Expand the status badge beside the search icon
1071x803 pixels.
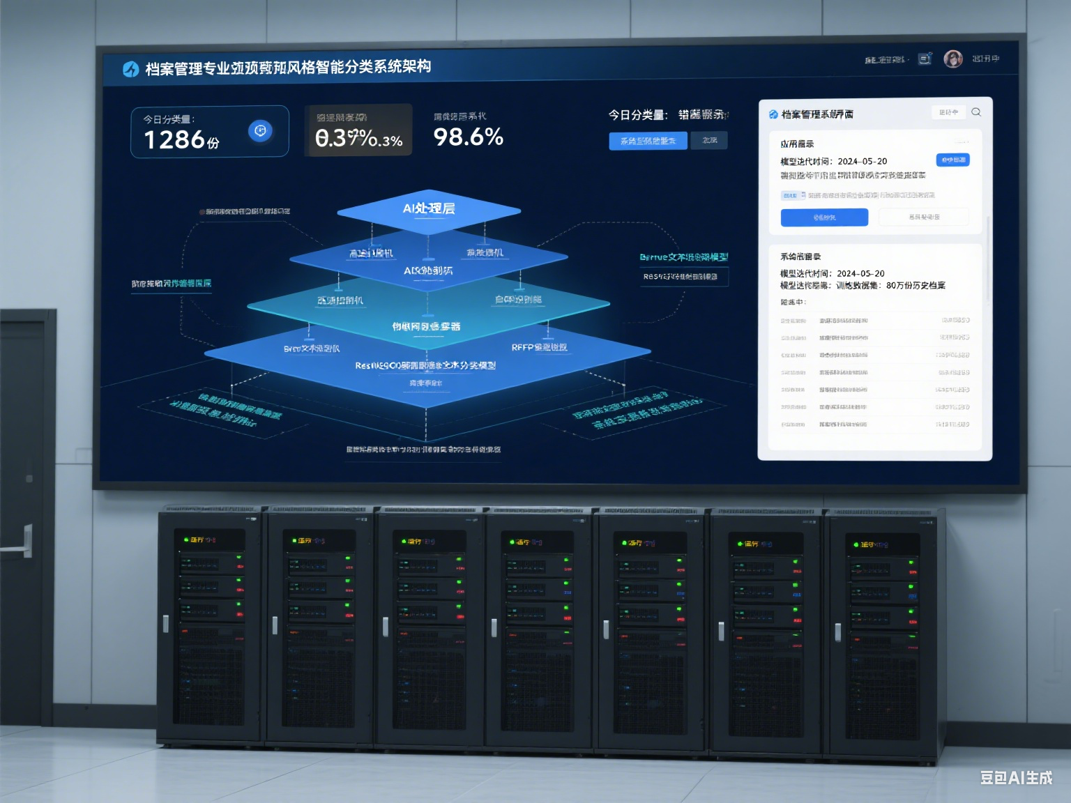coord(948,112)
